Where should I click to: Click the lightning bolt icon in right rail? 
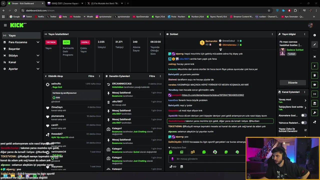[315, 66]
